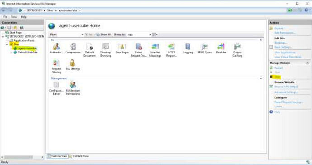Click Basic Settings link
The width and height of the screenshot is (312, 165).
point(284,47)
